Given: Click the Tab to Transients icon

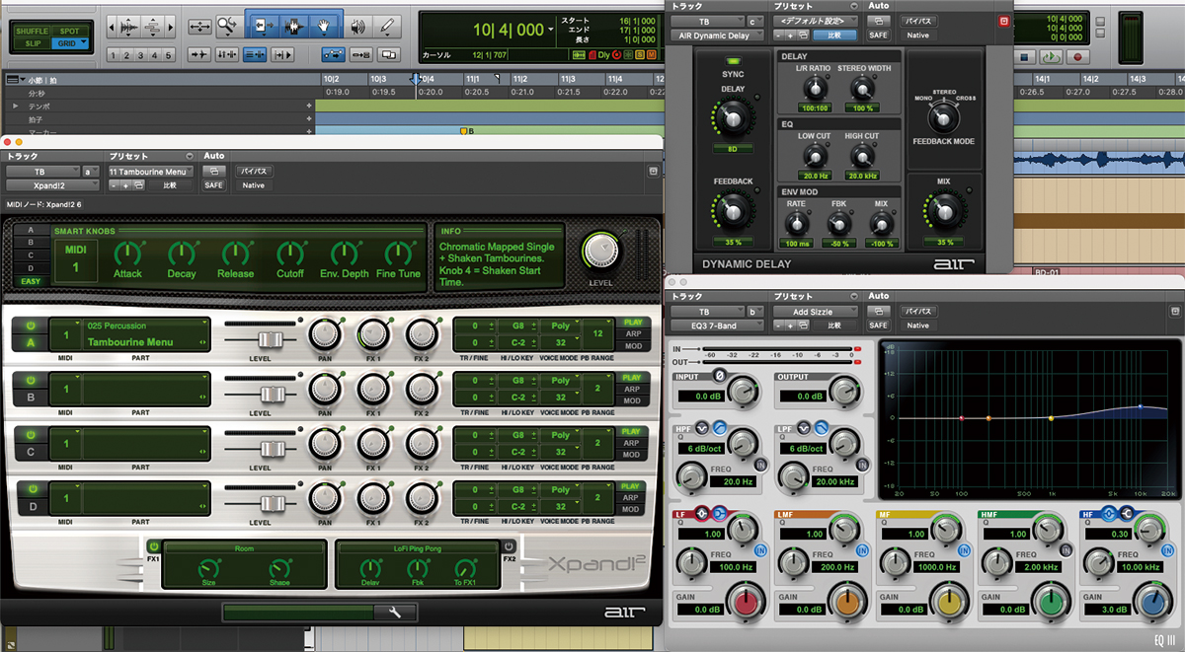Looking at the screenshot, I should 198,55.
